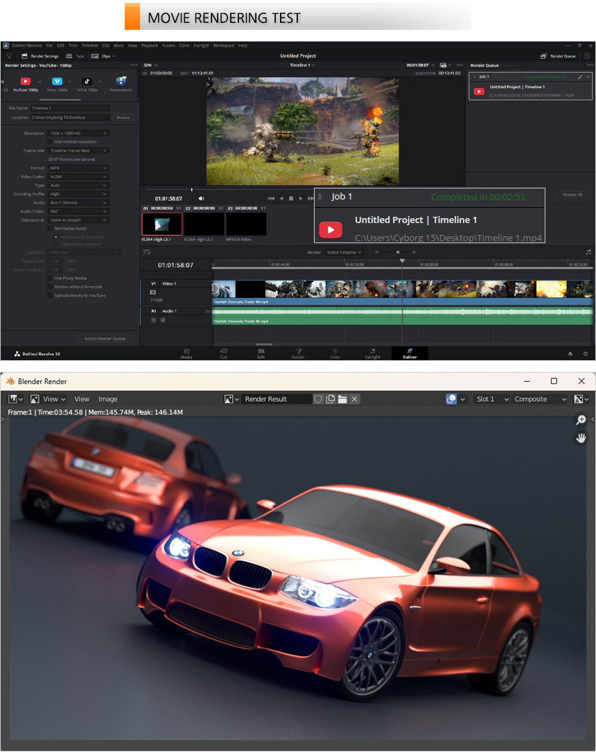The height and width of the screenshot is (753, 596).
Task: Choose the Vimeo 1080p preset icon
Action: (x=57, y=82)
